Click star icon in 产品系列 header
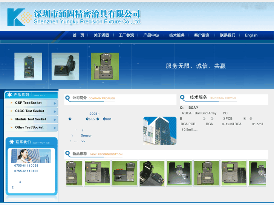This screenshot has height=205, width=274. pyautogui.click(x=9, y=94)
